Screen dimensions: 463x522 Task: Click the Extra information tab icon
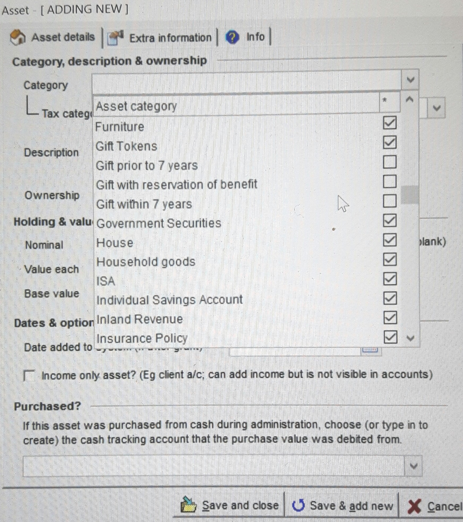click(115, 38)
